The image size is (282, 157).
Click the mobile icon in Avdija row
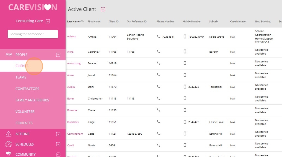point(185,87)
